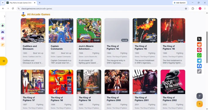Click the page vertical scrollbar thumb
The width and height of the screenshot is (208, 110).
[207, 47]
